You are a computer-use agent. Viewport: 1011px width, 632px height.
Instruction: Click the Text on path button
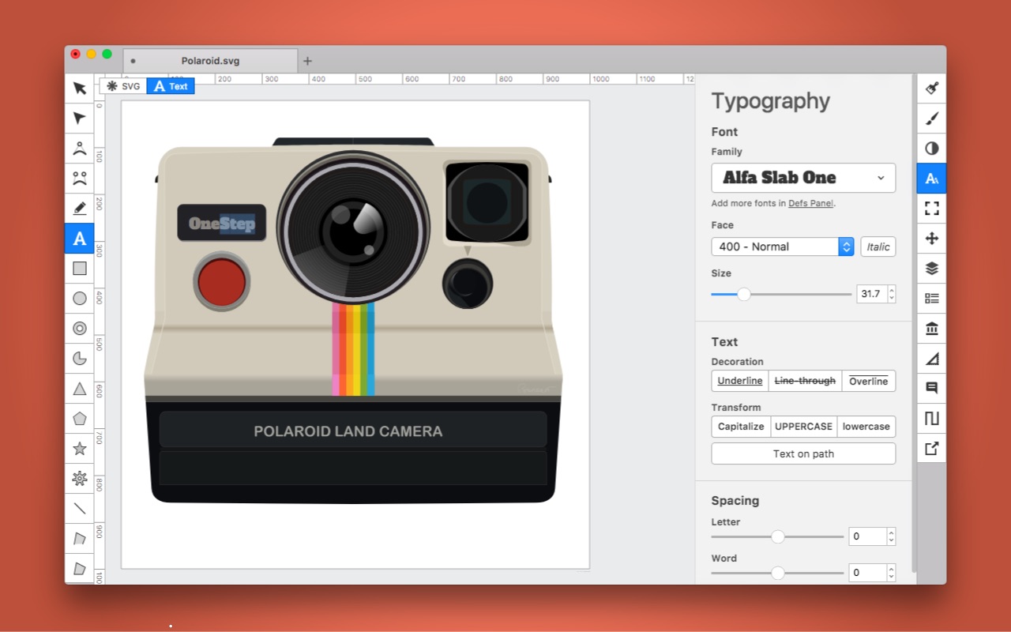click(803, 453)
